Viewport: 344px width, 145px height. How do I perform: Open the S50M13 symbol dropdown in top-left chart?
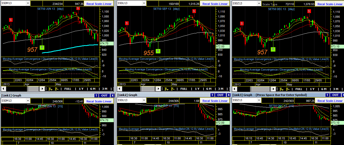click(28, 4)
